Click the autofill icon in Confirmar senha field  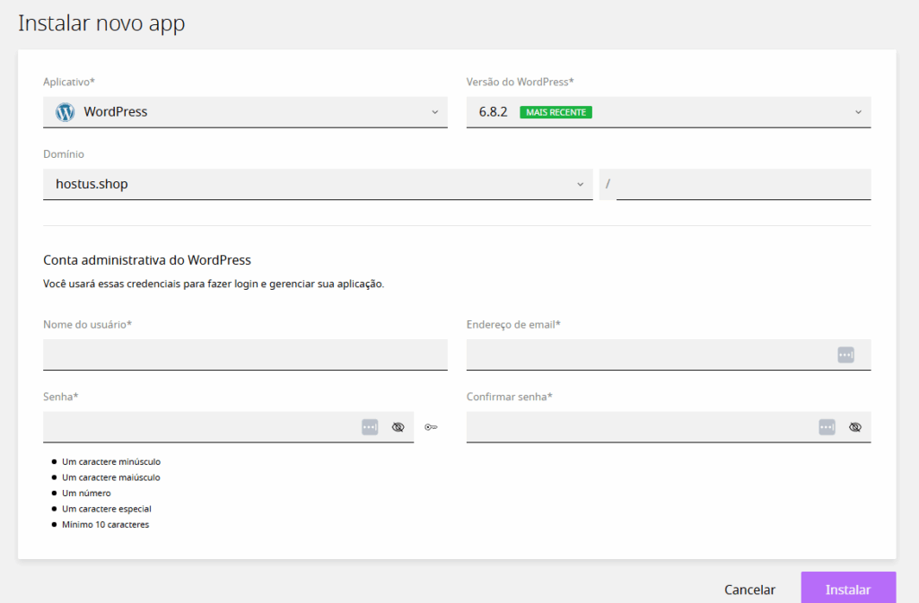click(827, 427)
